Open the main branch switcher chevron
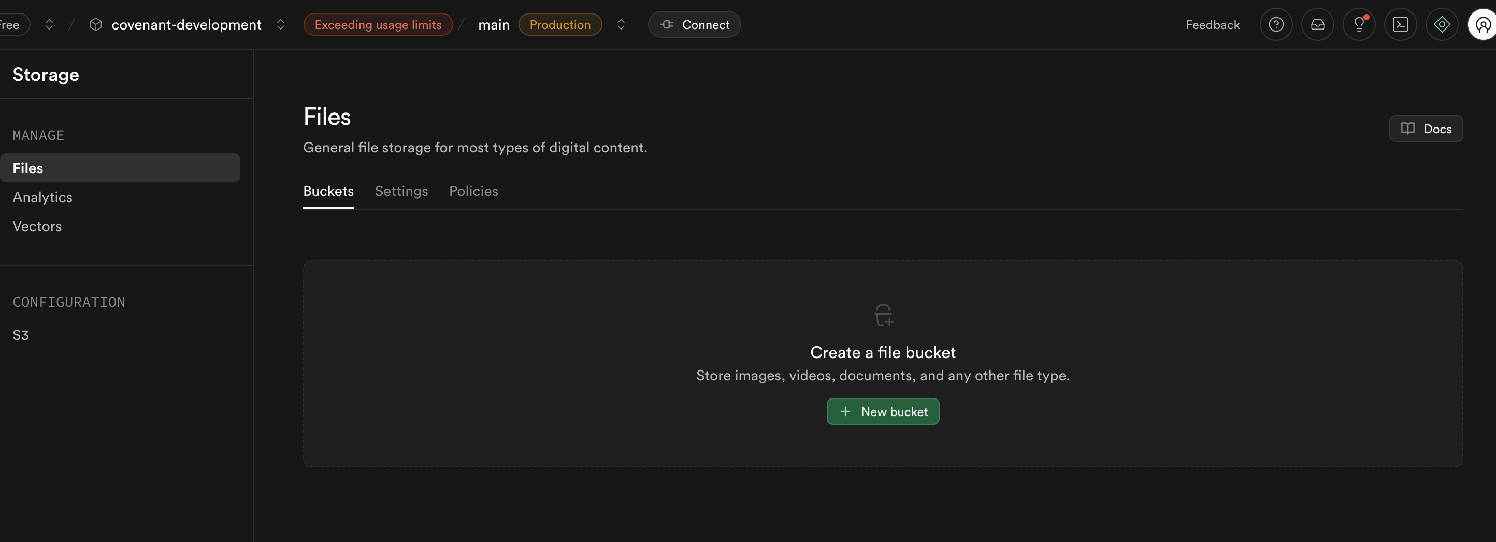Image resolution: width=1496 pixels, height=542 pixels. [x=621, y=24]
